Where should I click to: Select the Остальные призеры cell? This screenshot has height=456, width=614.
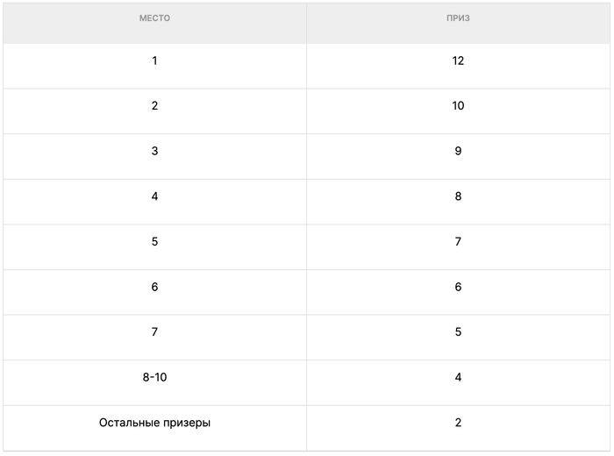click(x=154, y=423)
